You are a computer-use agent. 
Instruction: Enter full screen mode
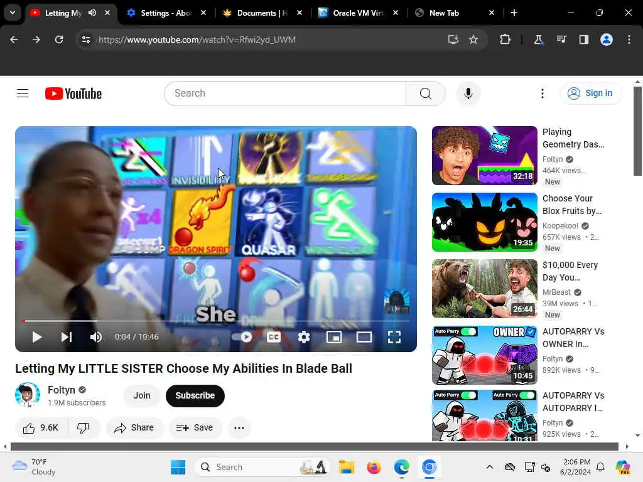tap(394, 337)
